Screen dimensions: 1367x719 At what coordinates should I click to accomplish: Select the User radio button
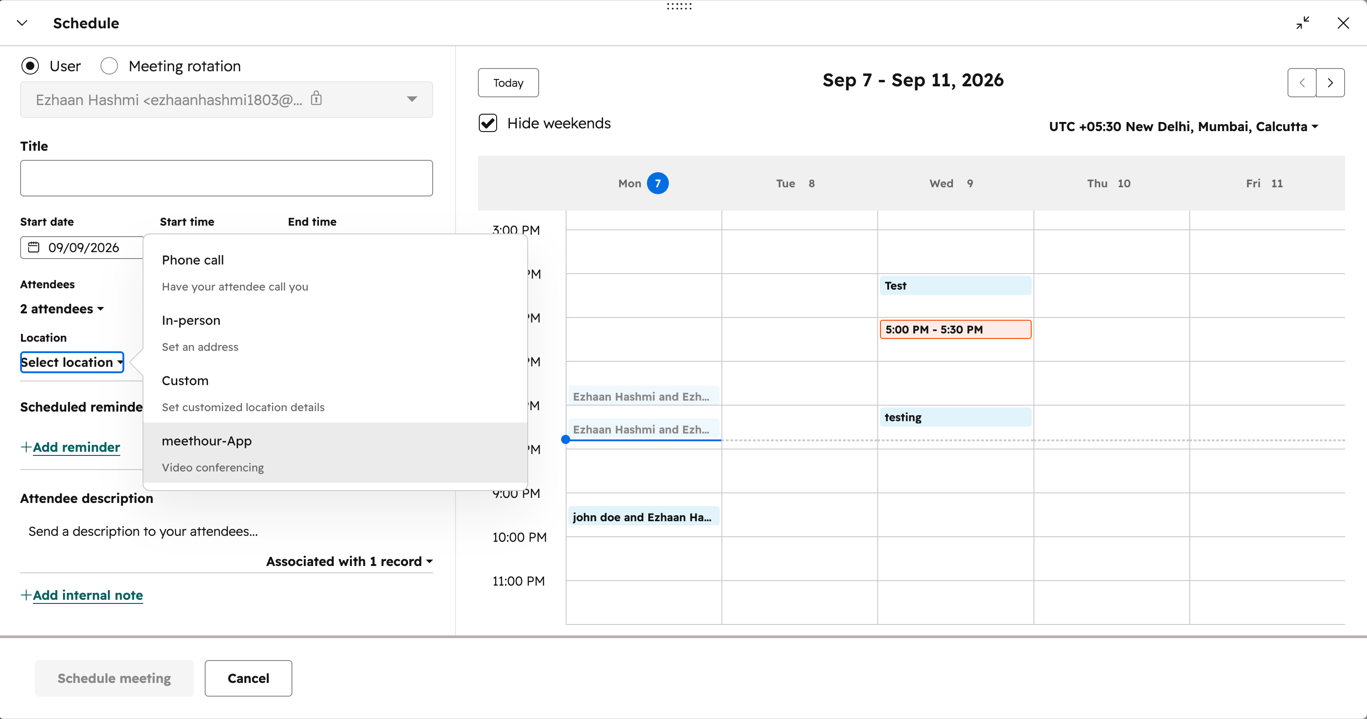(30, 66)
